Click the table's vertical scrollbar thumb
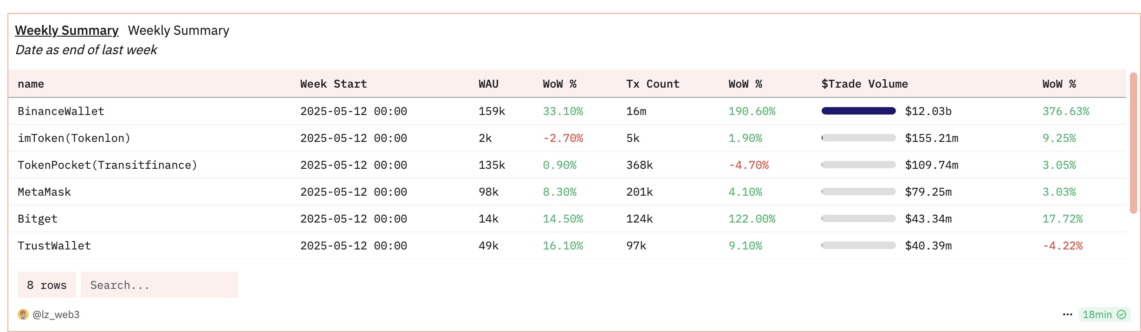This screenshot has height=332, width=1141. 1133,143
